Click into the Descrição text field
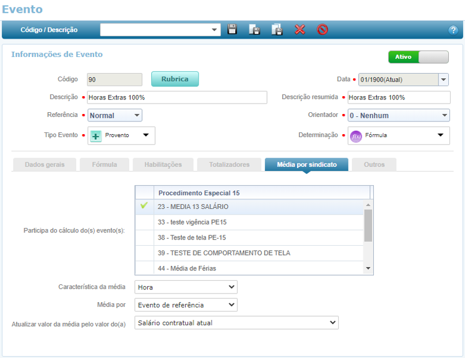This screenshot has height=358, width=465. pyautogui.click(x=177, y=97)
